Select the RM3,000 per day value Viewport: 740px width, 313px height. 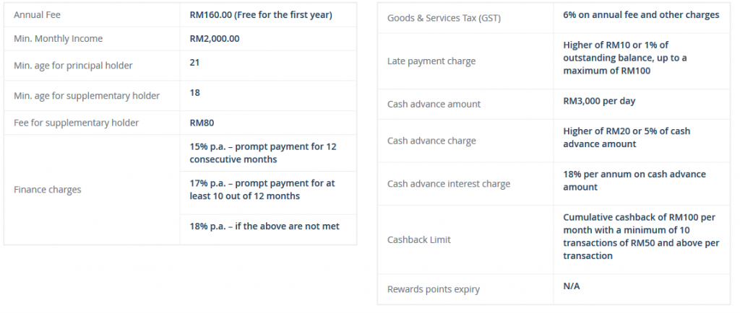599,101
